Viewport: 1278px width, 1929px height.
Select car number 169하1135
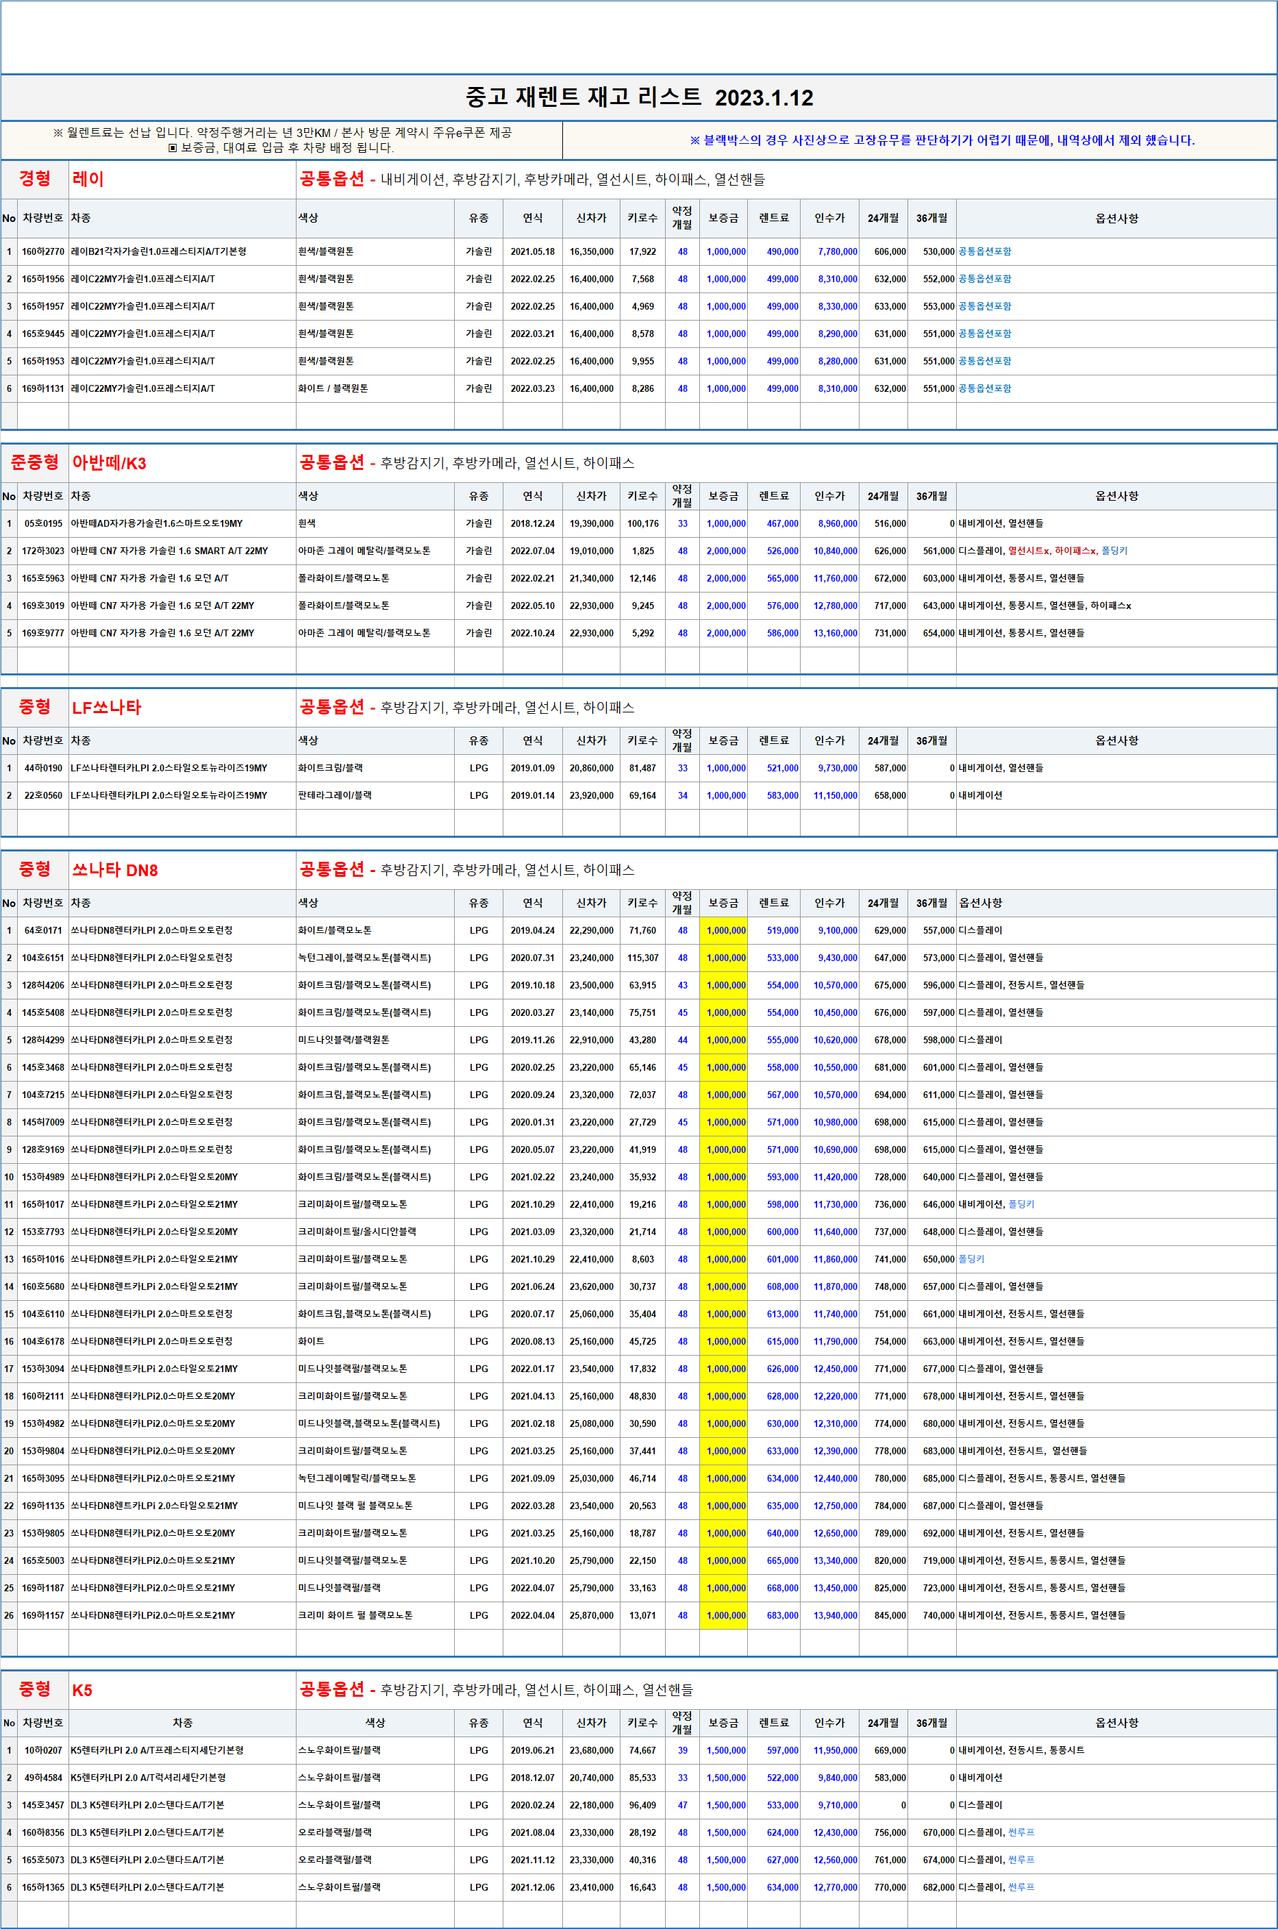point(43,1506)
